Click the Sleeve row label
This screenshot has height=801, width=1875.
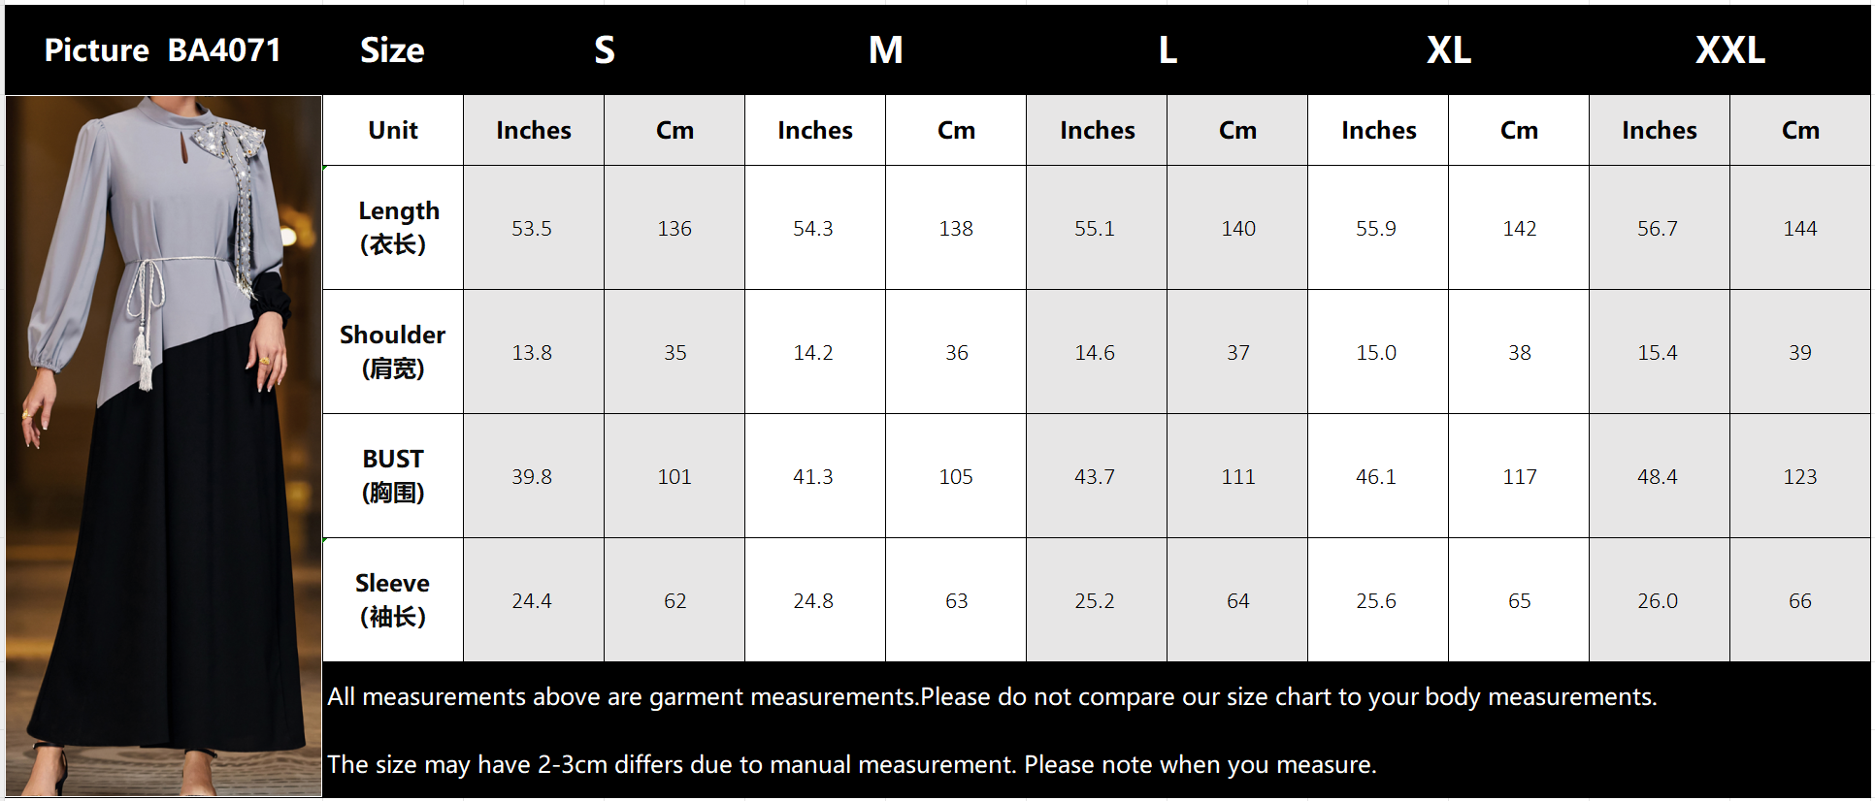[392, 600]
